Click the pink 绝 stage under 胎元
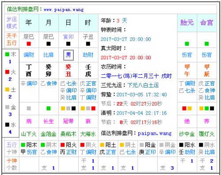This screenshot has width=221, height=175. pos(187,122)
